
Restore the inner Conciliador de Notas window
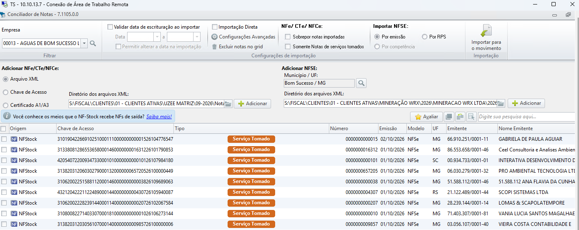point(568,15)
